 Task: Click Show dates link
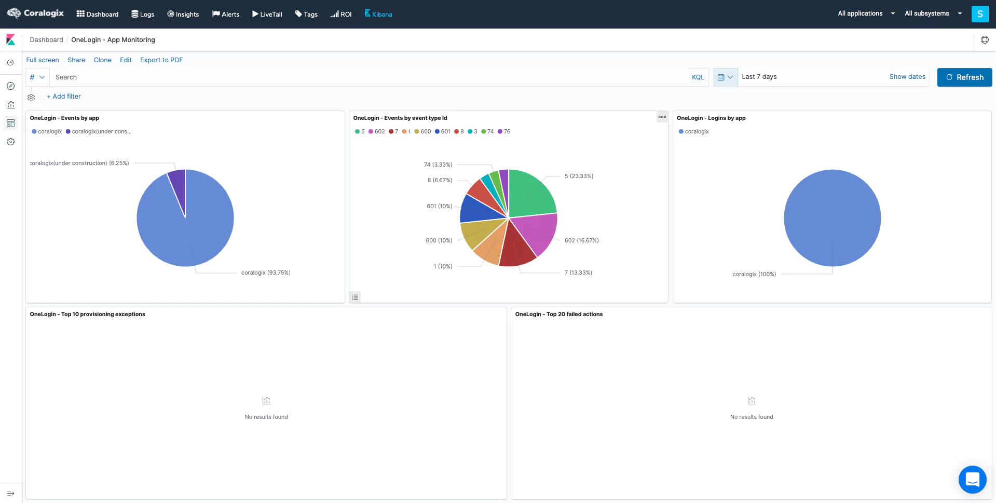[907, 77]
